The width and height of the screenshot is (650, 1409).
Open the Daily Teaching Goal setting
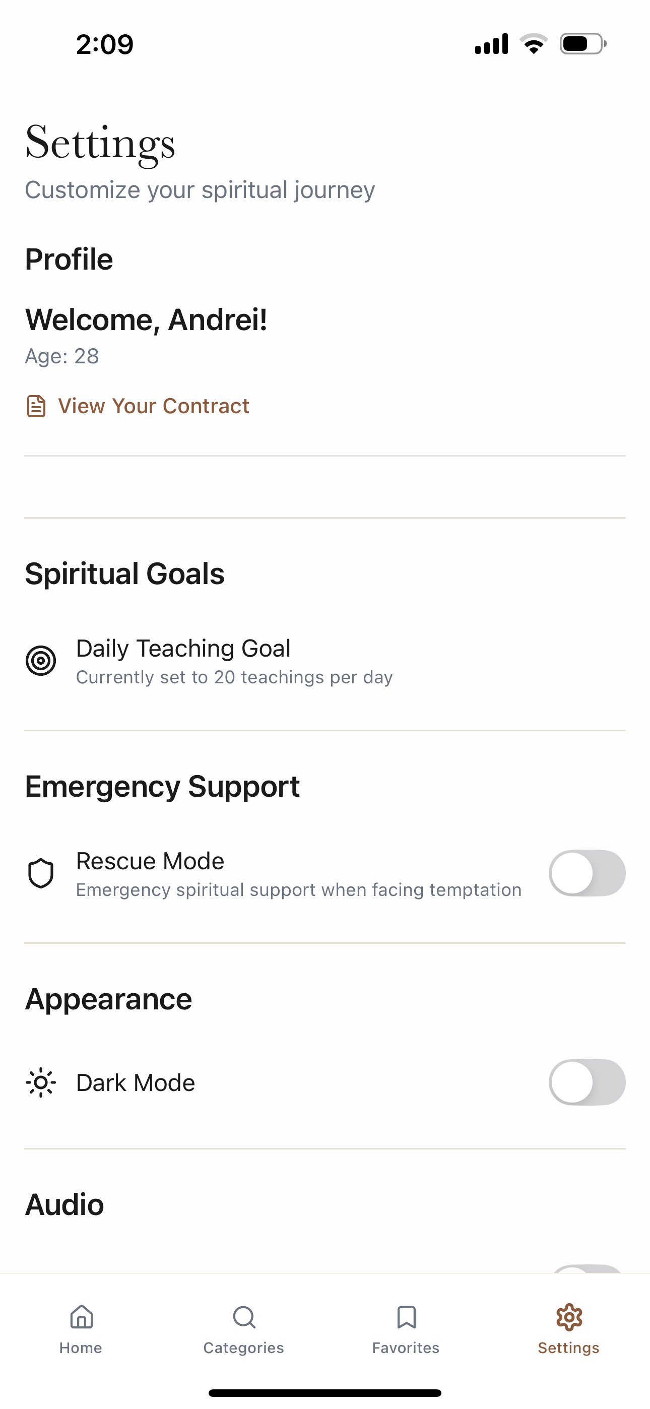click(325, 661)
